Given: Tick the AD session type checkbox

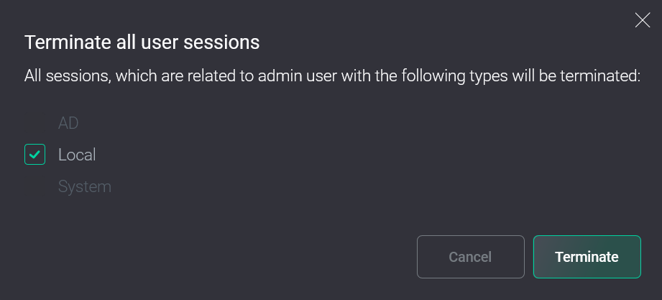Looking at the screenshot, I should [35, 123].
